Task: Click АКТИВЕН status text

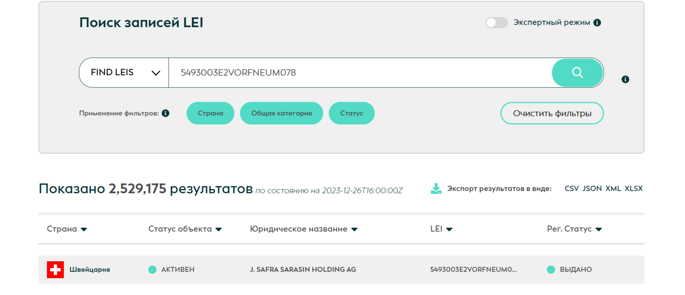Action: [x=178, y=269]
